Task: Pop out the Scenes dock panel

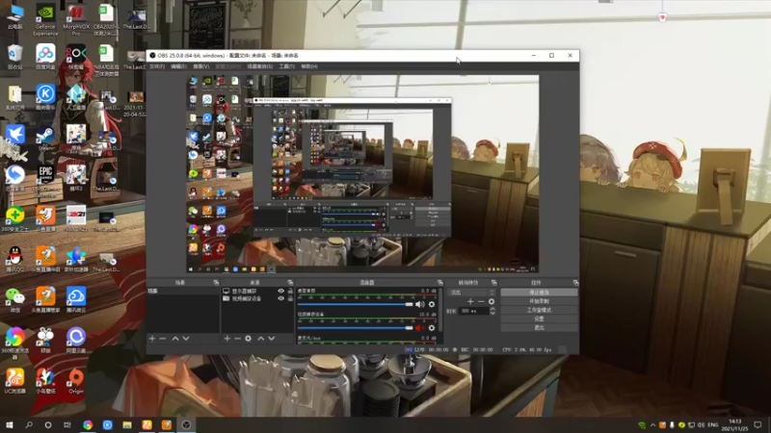Action: (x=216, y=283)
